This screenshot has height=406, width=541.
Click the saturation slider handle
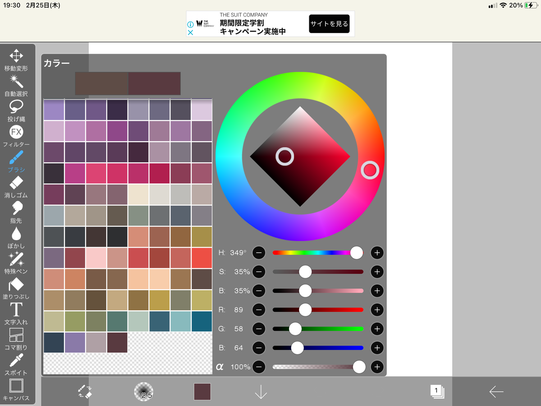305,272
